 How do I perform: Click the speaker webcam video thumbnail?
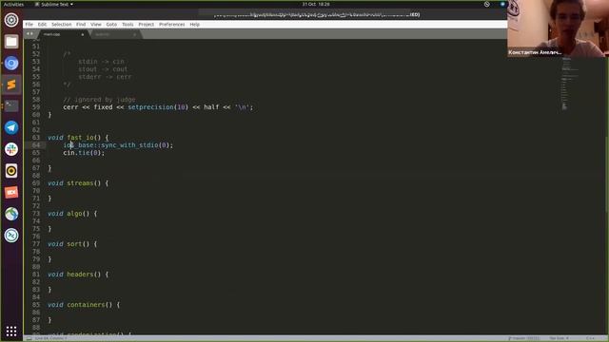559,28
